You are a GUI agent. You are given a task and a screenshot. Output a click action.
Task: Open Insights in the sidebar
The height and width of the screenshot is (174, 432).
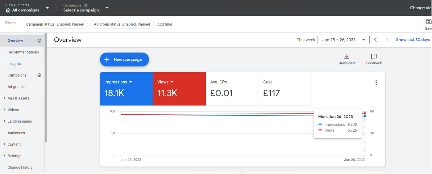14,64
